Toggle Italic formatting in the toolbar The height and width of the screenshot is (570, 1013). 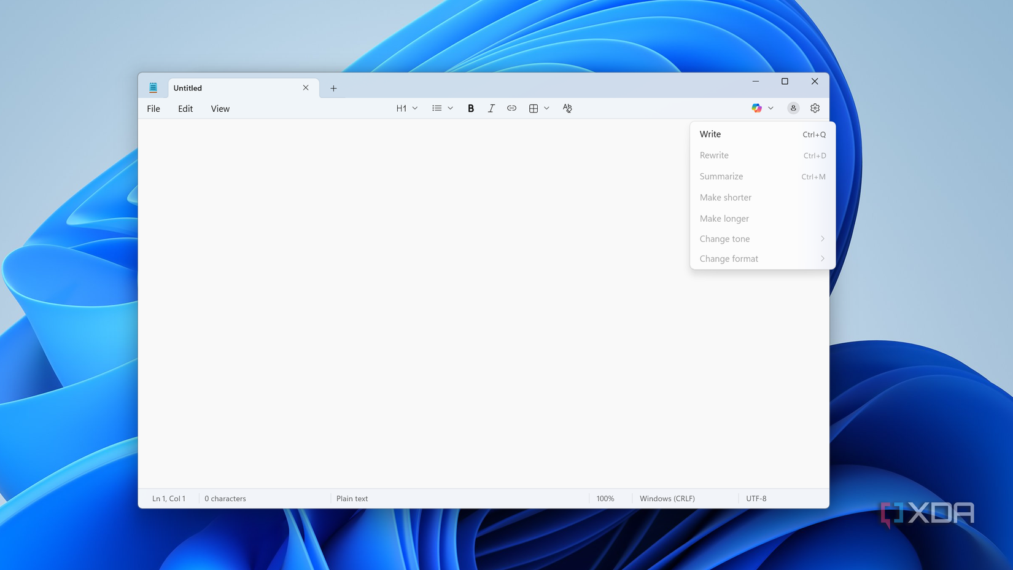(x=491, y=108)
